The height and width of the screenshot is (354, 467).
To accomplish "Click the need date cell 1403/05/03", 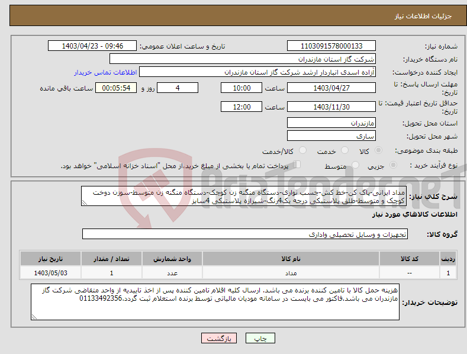I will (x=51, y=273).
